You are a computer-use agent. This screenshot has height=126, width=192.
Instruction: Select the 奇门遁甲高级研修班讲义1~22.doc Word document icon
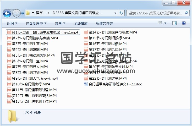point(86,84)
